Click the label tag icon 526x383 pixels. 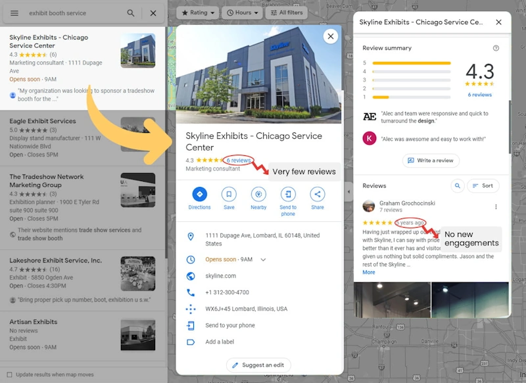pyautogui.click(x=191, y=342)
